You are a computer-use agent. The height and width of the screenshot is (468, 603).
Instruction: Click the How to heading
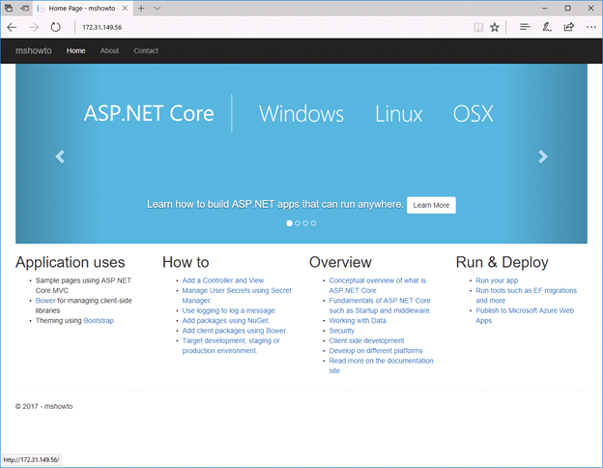(x=186, y=262)
